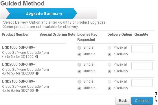Click the quantity field for L-3D2000-5UPG-K9=
Screen dimensions: 158x105
(142, 66)
